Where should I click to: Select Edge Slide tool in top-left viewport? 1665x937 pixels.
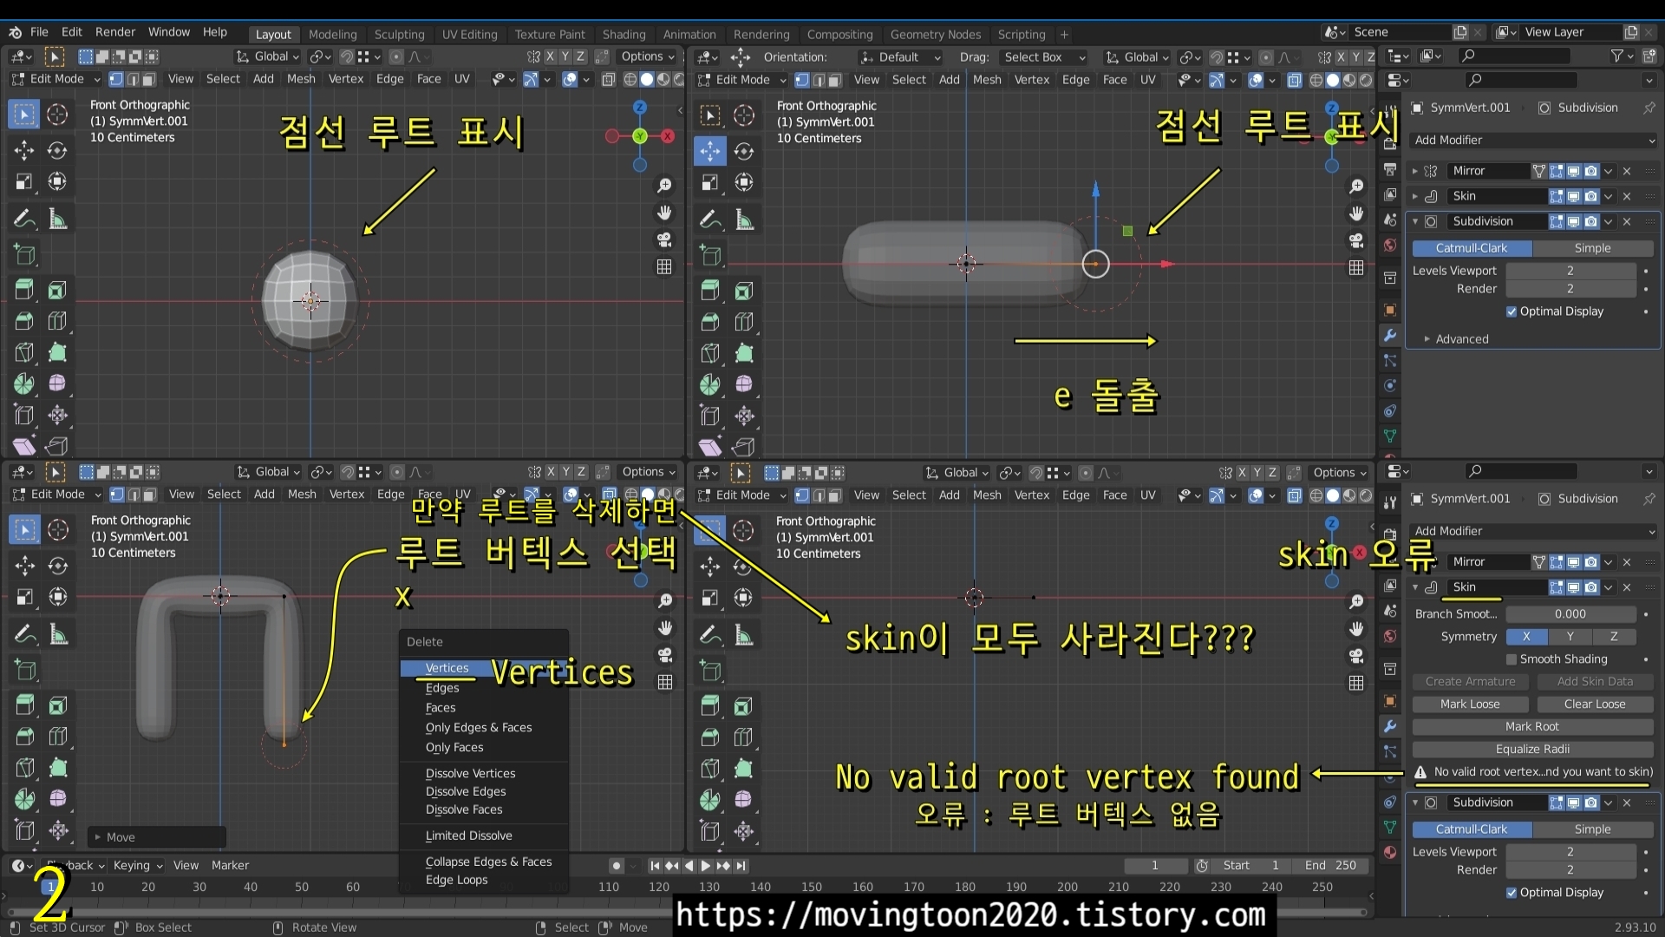coord(24,415)
